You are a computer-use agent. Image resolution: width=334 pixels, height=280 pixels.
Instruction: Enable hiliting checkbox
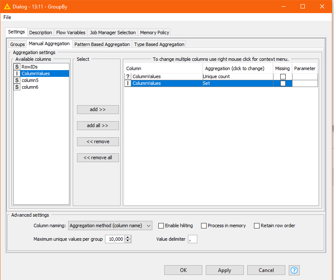[x=161, y=226]
